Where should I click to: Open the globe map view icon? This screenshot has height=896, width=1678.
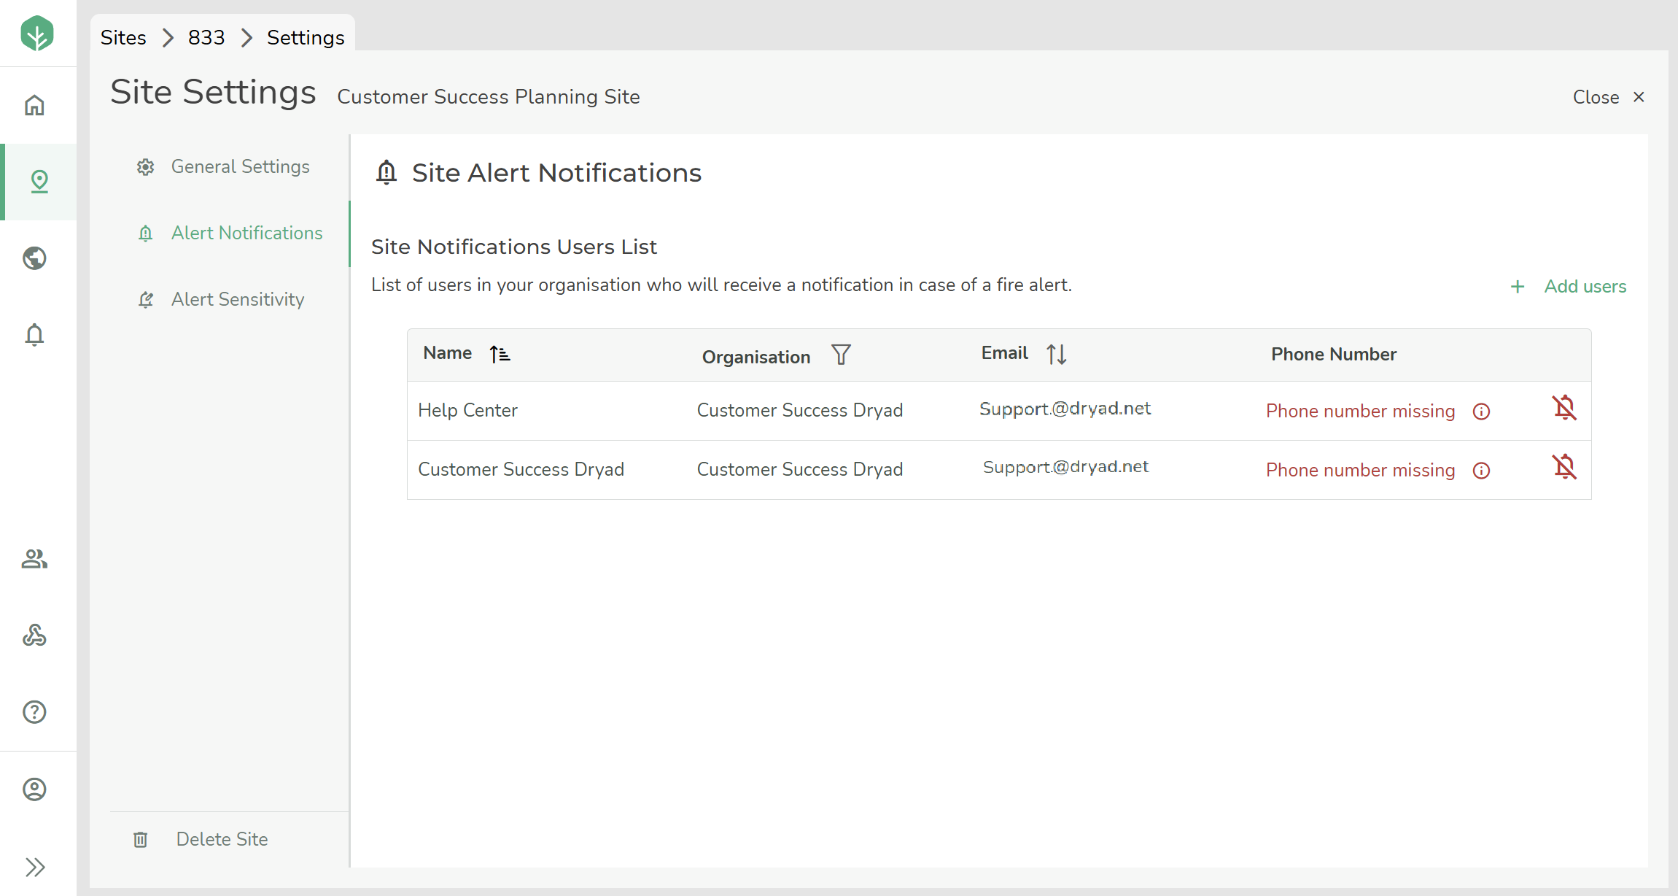pos(34,258)
